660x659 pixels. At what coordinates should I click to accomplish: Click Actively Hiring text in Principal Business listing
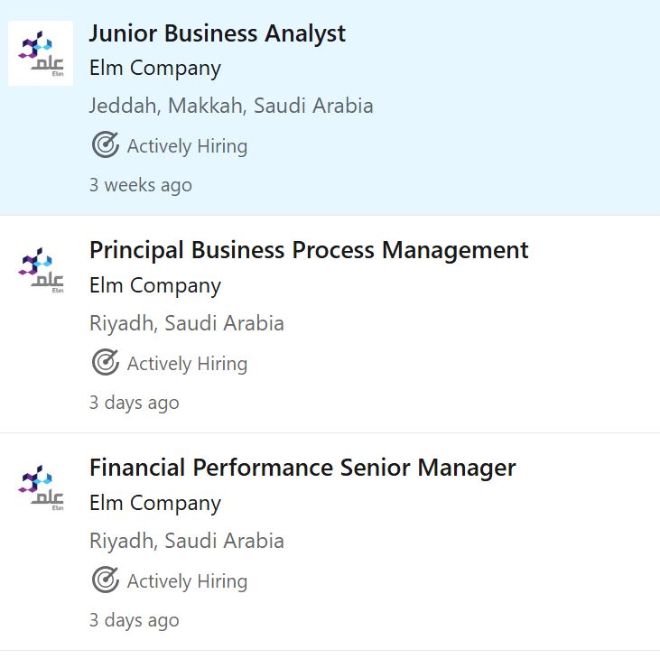187,364
